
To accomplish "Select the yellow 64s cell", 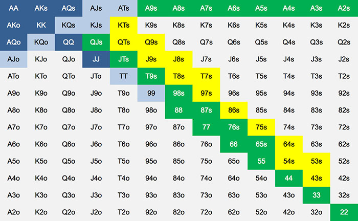I will [x=289, y=144].
